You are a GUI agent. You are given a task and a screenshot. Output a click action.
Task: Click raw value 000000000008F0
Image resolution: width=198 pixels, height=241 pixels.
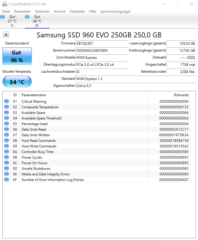pos(174,163)
